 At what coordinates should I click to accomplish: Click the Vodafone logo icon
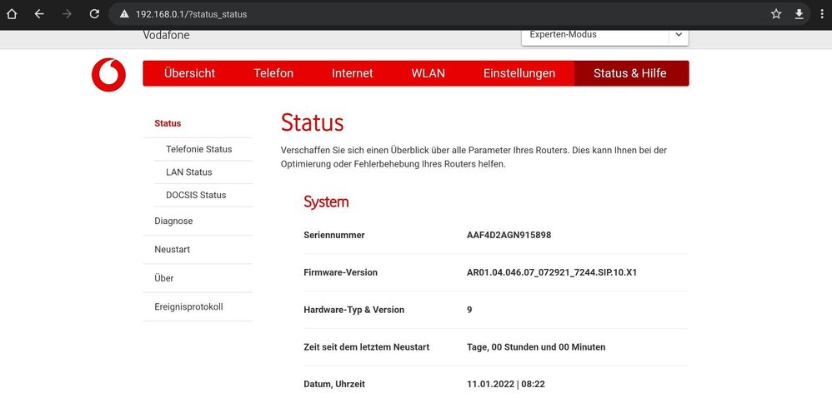pos(108,75)
